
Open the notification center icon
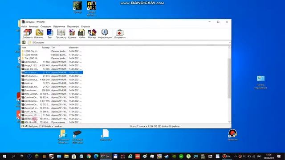tap(279, 156)
